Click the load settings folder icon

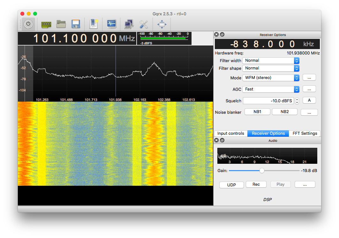(61, 24)
